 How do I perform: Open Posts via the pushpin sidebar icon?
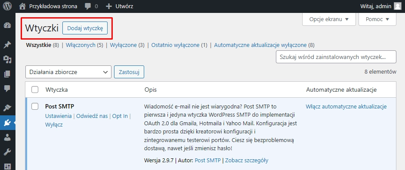coord(7,44)
